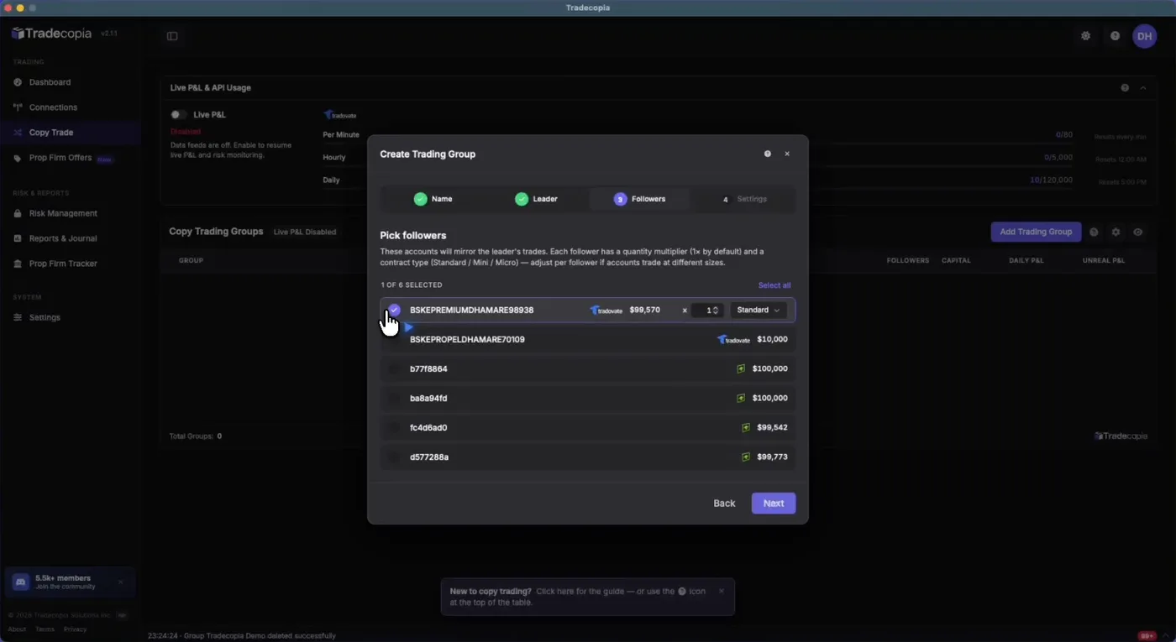Click the Add Trading Group button
1176x642 pixels.
coord(1036,232)
